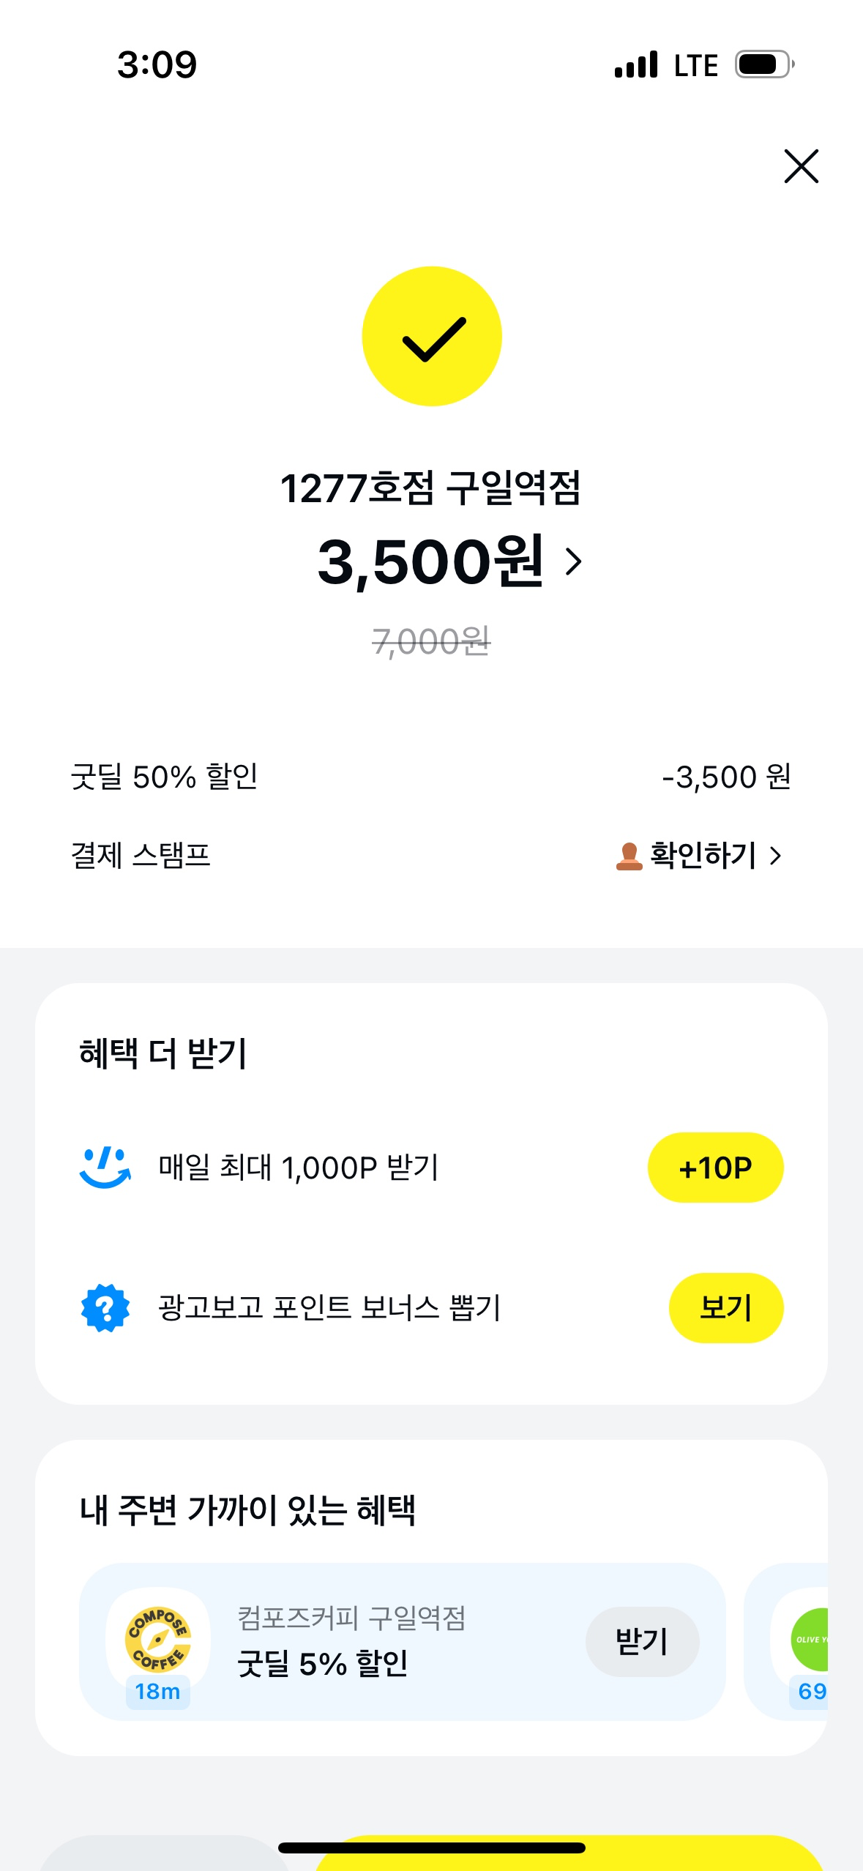The image size is (863, 1871).
Task: Close the payment completion screen
Action: [x=801, y=166]
